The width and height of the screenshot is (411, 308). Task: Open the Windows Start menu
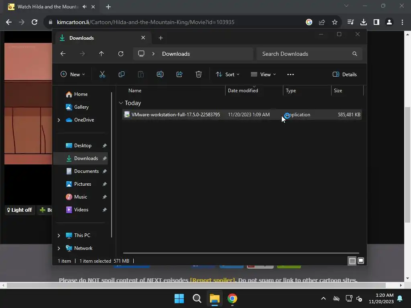tap(179, 298)
